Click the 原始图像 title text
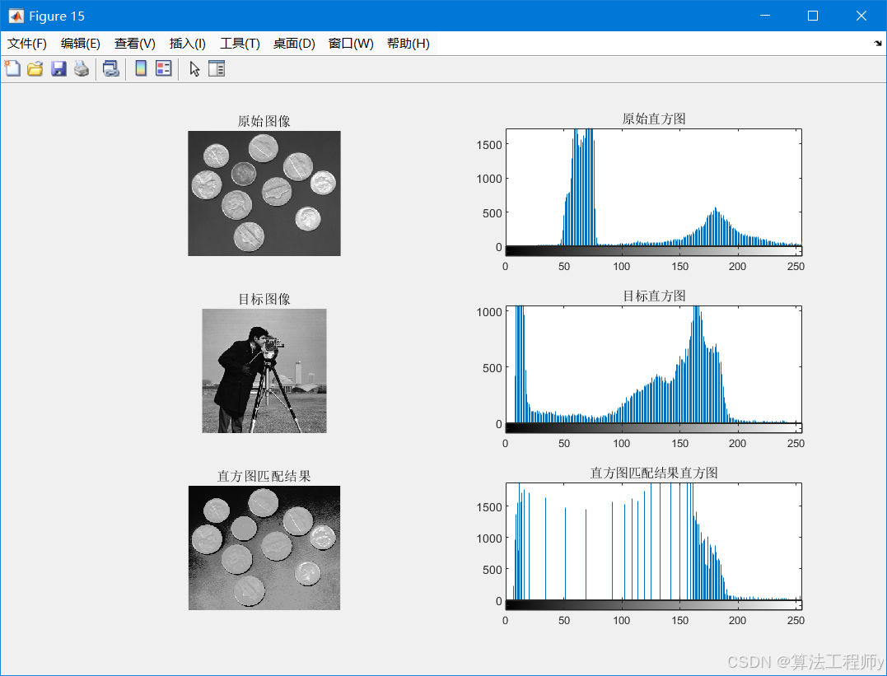This screenshot has height=676, width=887. click(264, 121)
